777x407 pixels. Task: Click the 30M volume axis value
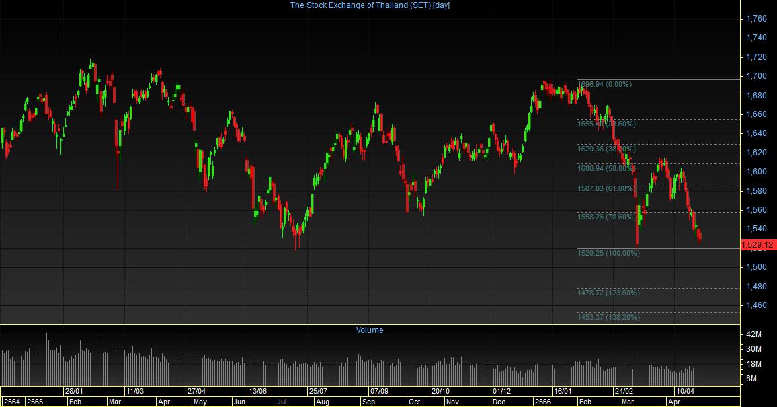[x=753, y=349]
